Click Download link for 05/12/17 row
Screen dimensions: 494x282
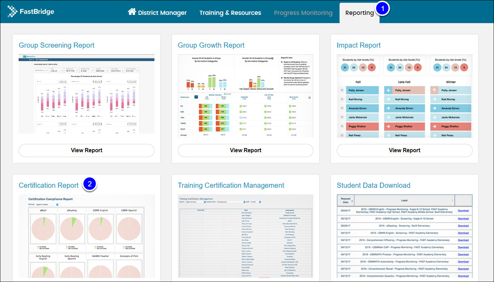coord(463,218)
